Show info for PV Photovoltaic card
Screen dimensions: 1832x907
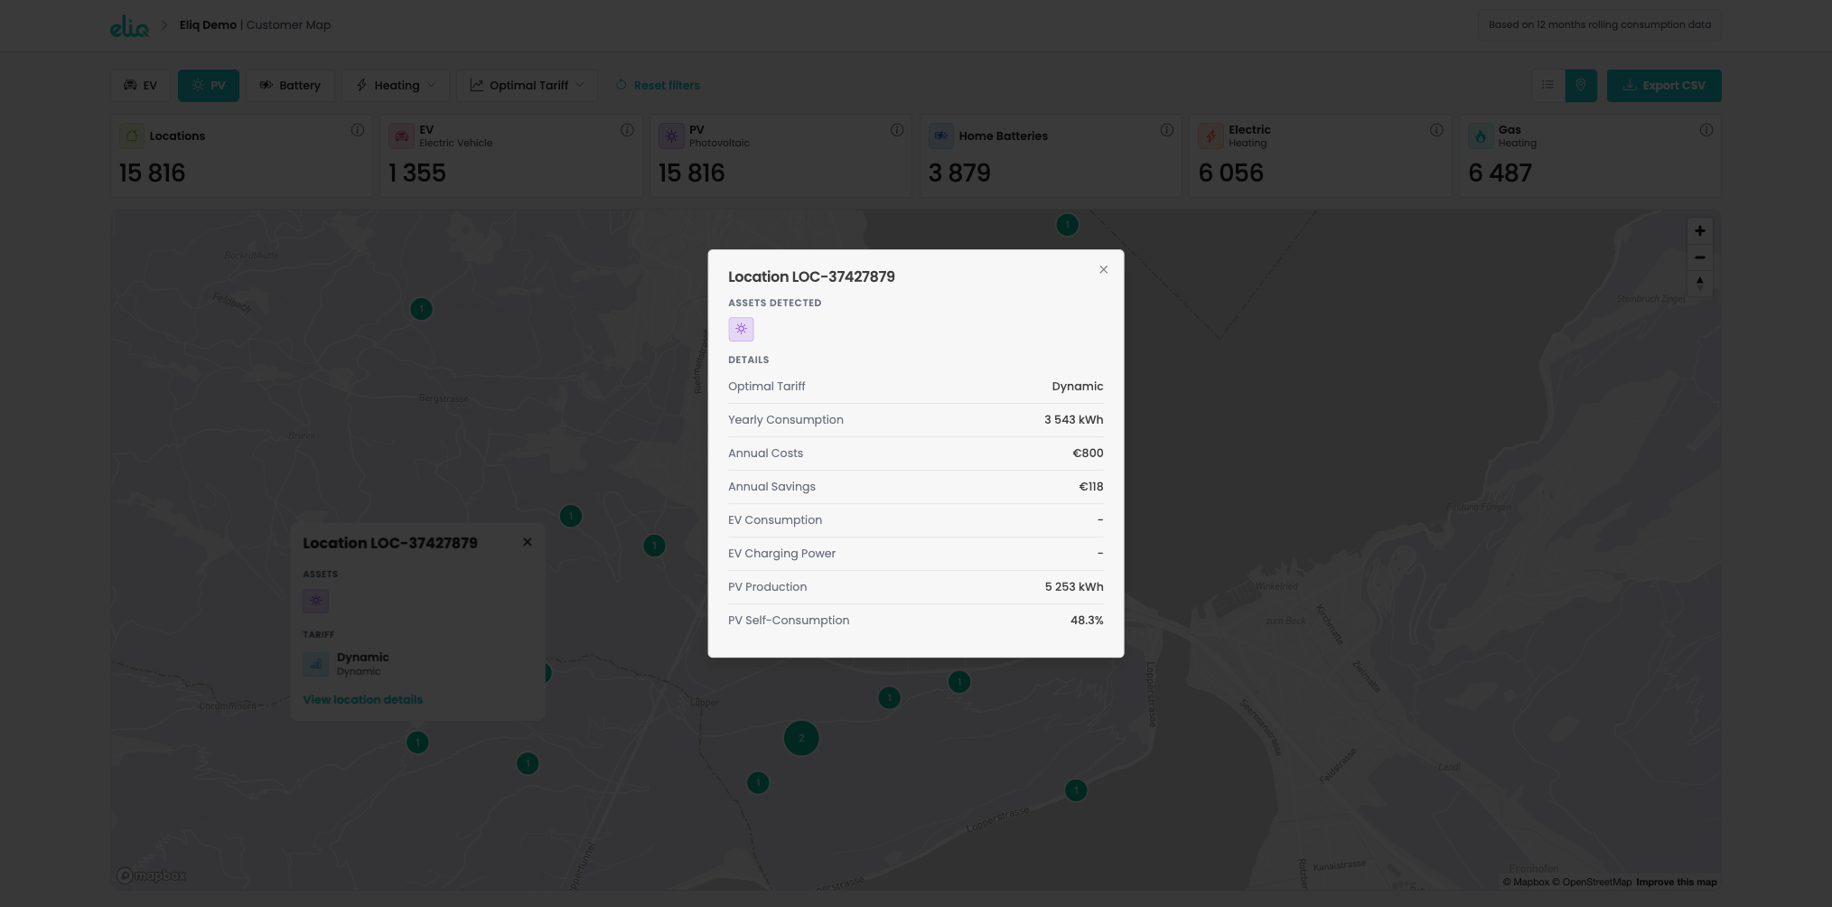click(897, 130)
